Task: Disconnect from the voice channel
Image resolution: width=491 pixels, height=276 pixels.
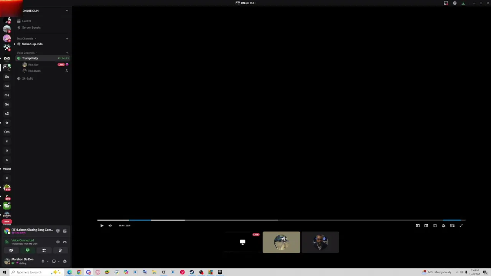Action: tap(65, 242)
